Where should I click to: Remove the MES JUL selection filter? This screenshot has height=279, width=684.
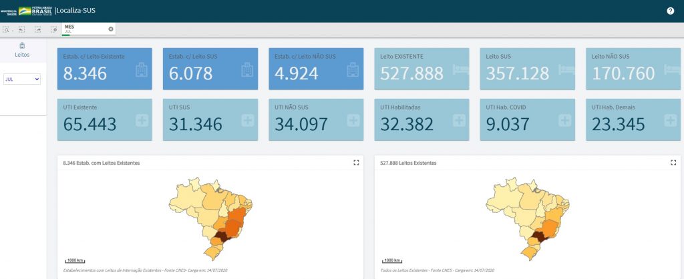click(111, 29)
